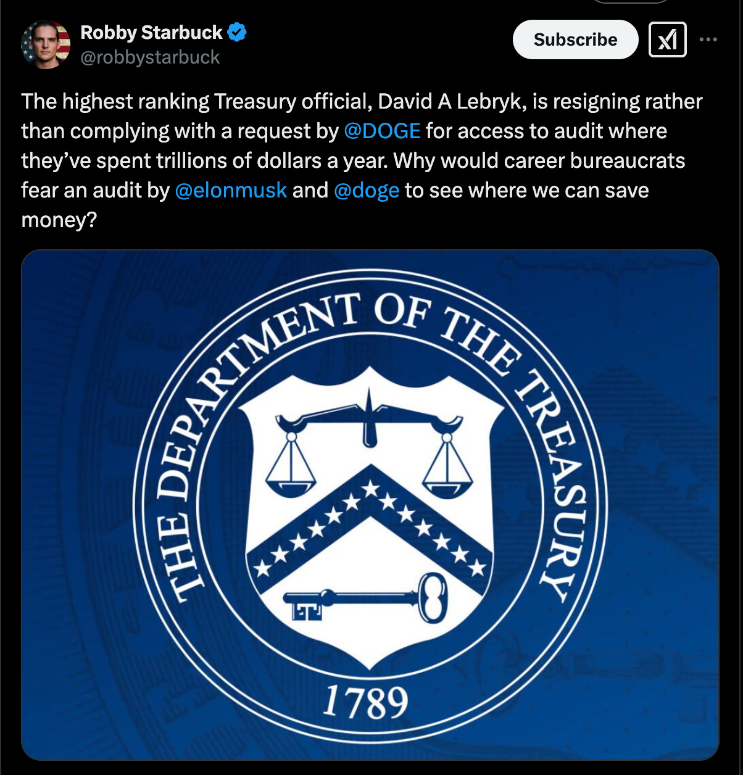Open the three-dot more options menu

click(708, 39)
